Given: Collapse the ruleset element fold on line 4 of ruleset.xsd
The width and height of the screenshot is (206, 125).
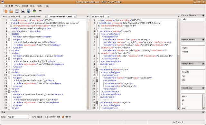Looking at the screenshot, I should (x=97, y=31).
